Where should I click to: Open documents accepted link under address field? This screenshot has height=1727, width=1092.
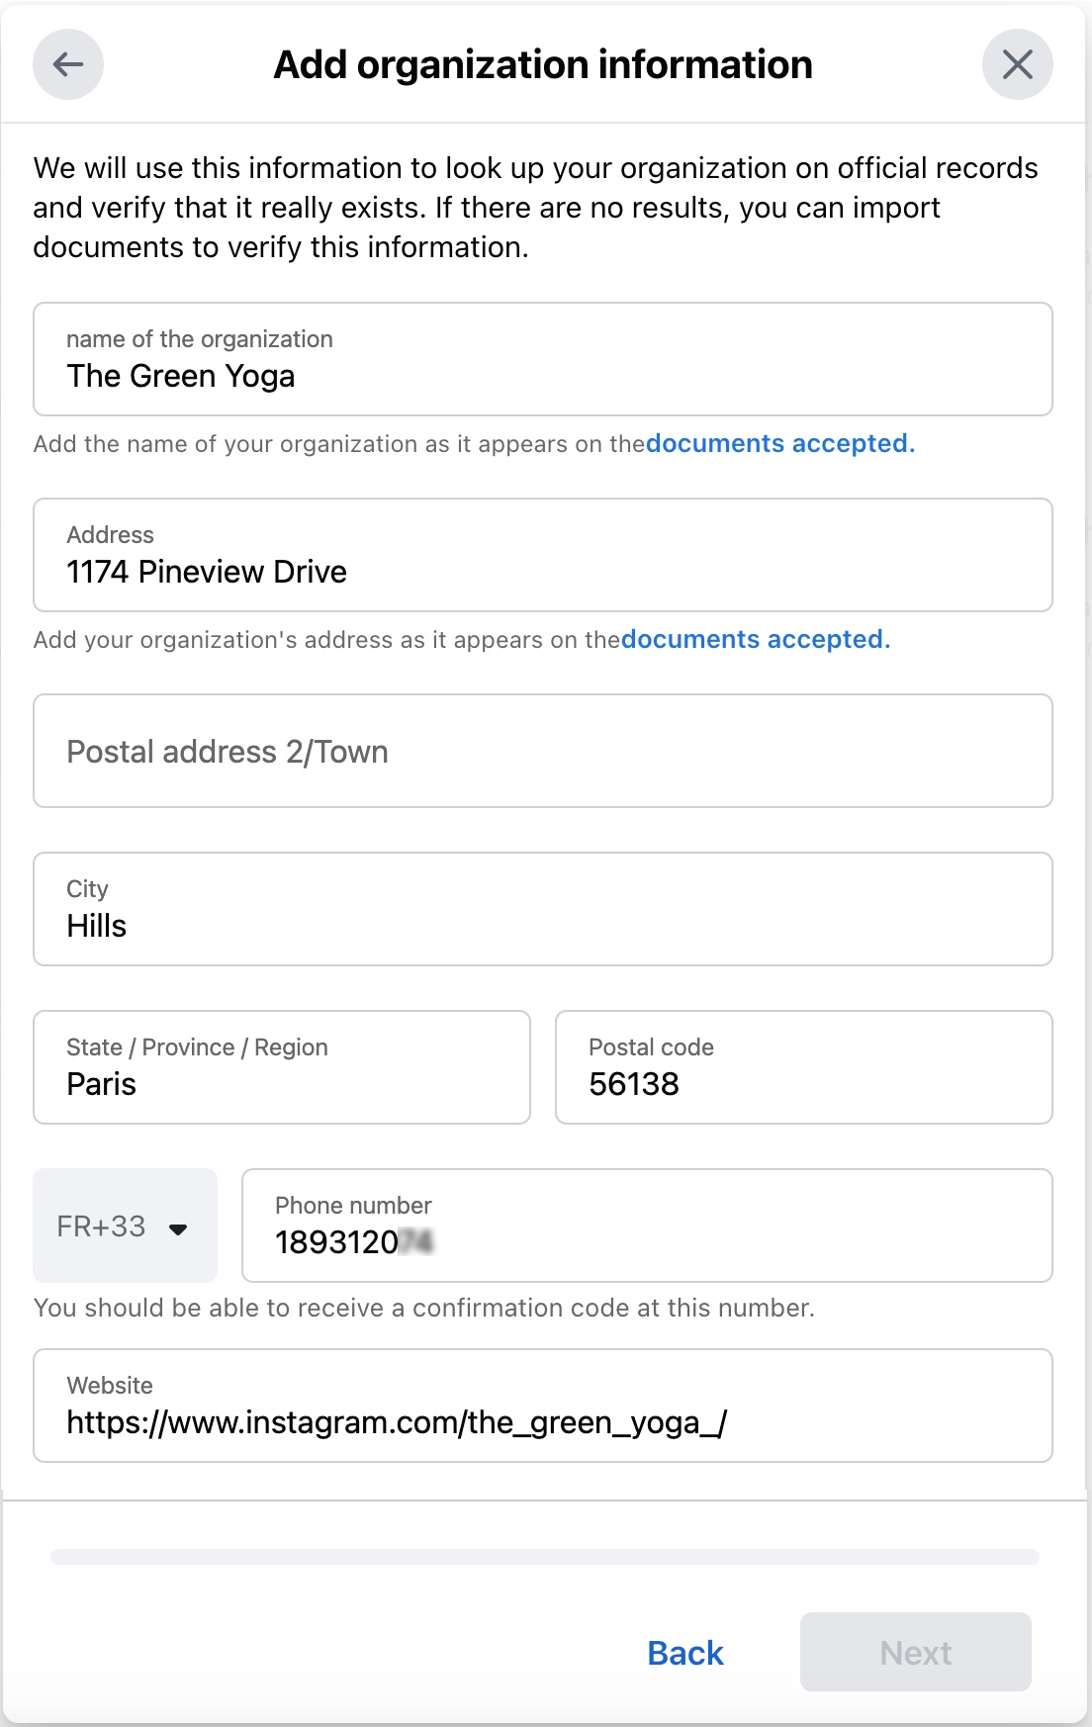click(755, 640)
